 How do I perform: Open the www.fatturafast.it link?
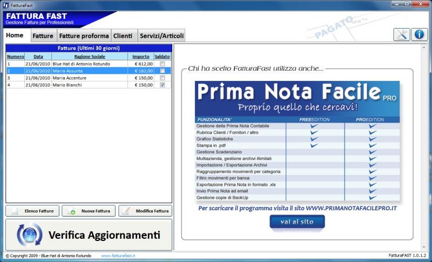118,256
